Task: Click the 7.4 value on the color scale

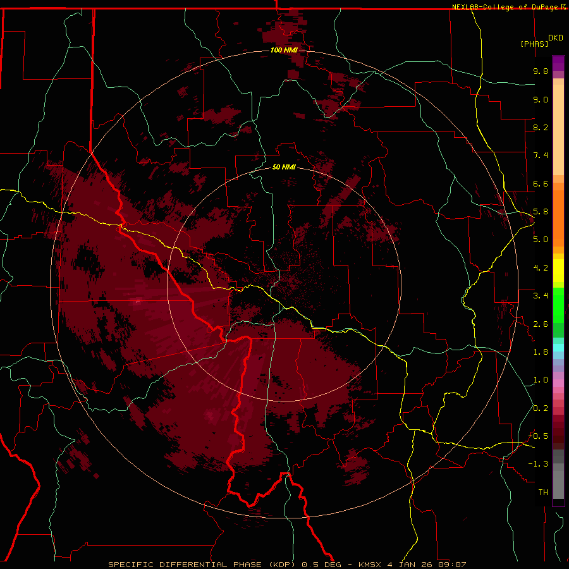Action: [541, 156]
